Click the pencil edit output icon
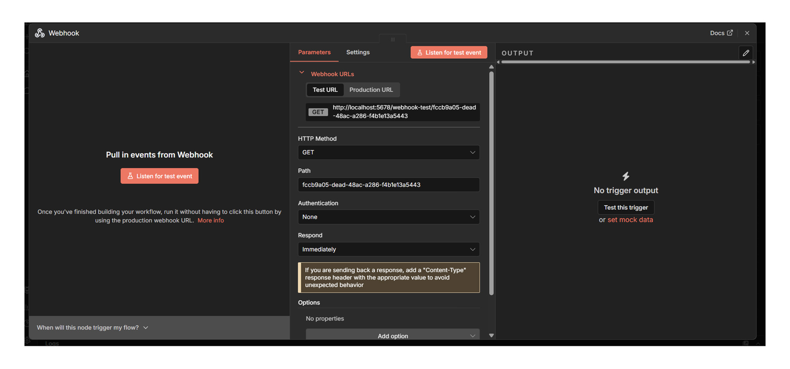This screenshot has height=369, width=790. point(746,53)
